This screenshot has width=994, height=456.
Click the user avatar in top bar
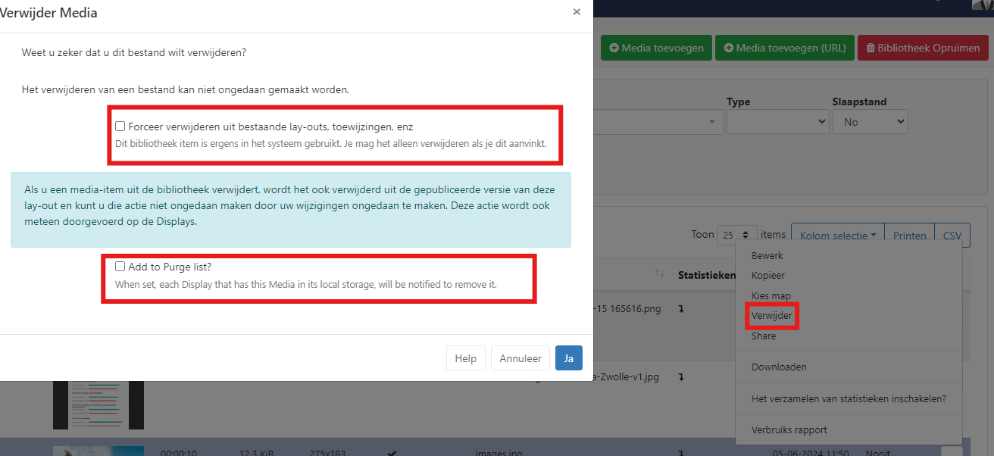(x=982, y=5)
